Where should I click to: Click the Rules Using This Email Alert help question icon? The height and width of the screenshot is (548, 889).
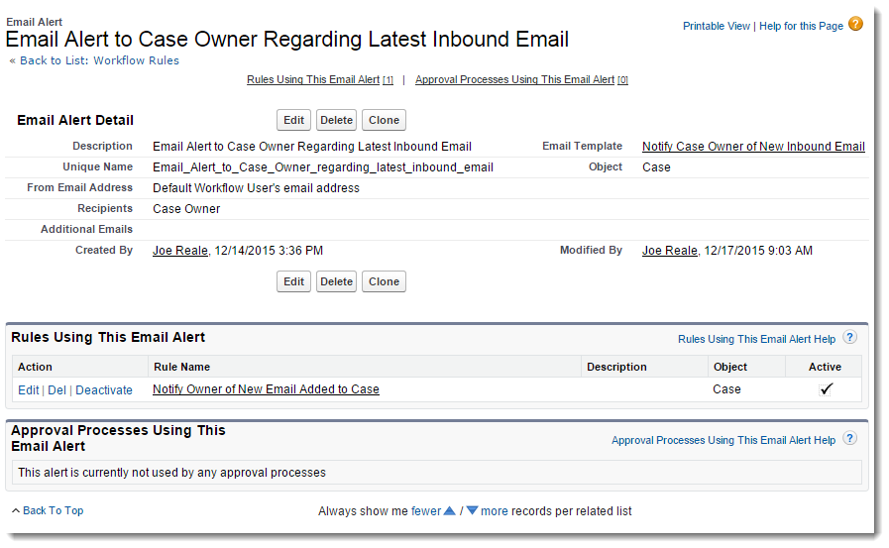tap(849, 337)
